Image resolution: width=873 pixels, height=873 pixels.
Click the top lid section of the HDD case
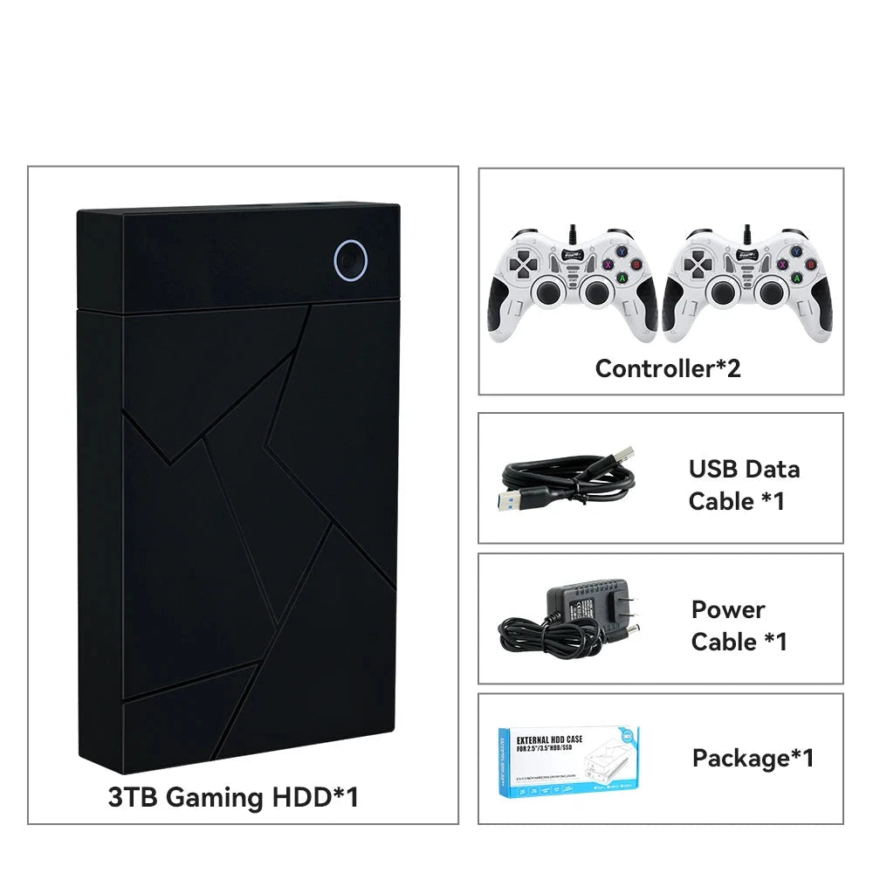point(239,258)
